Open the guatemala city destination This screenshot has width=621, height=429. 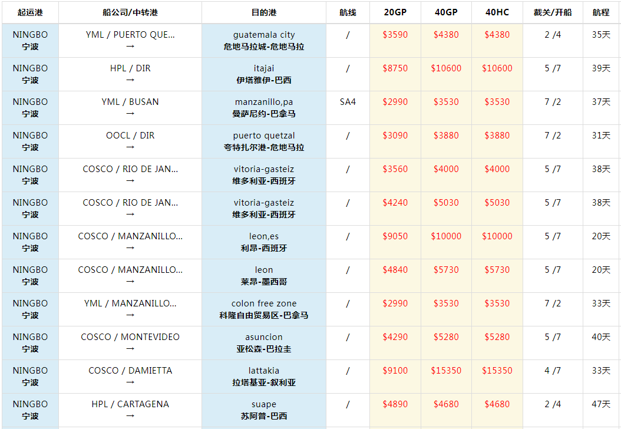pos(263,35)
